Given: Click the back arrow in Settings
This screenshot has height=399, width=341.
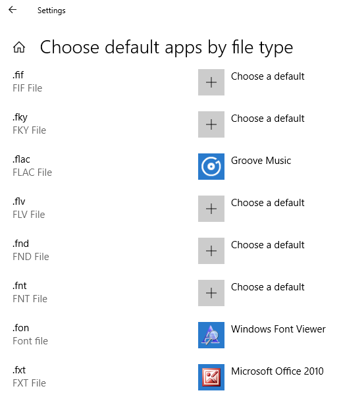Looking at the screenshot, I should coord(13,10).
